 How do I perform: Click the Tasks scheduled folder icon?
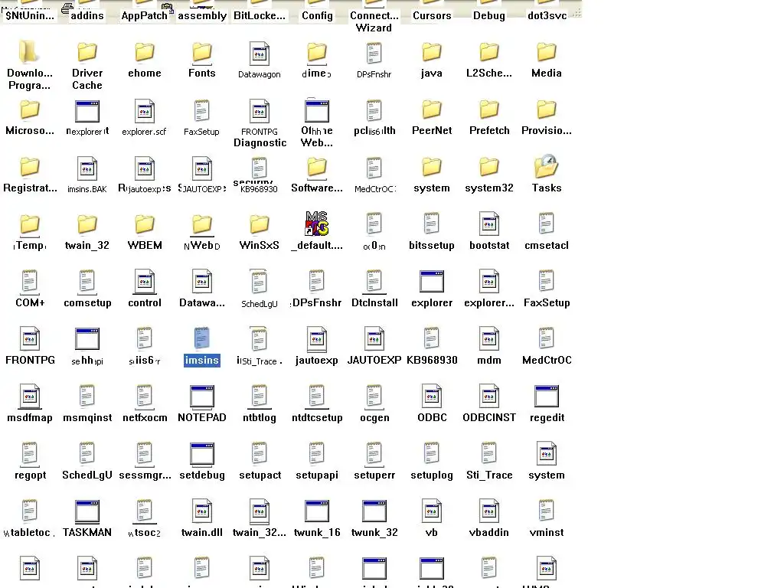click(547, 166)
